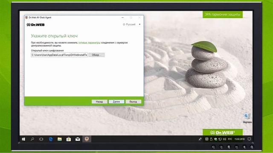This screenshot has height=153, width=273.
Task: Click the Dr.Web AV-Desk Agent title text
Action: (x=40, y=17)
